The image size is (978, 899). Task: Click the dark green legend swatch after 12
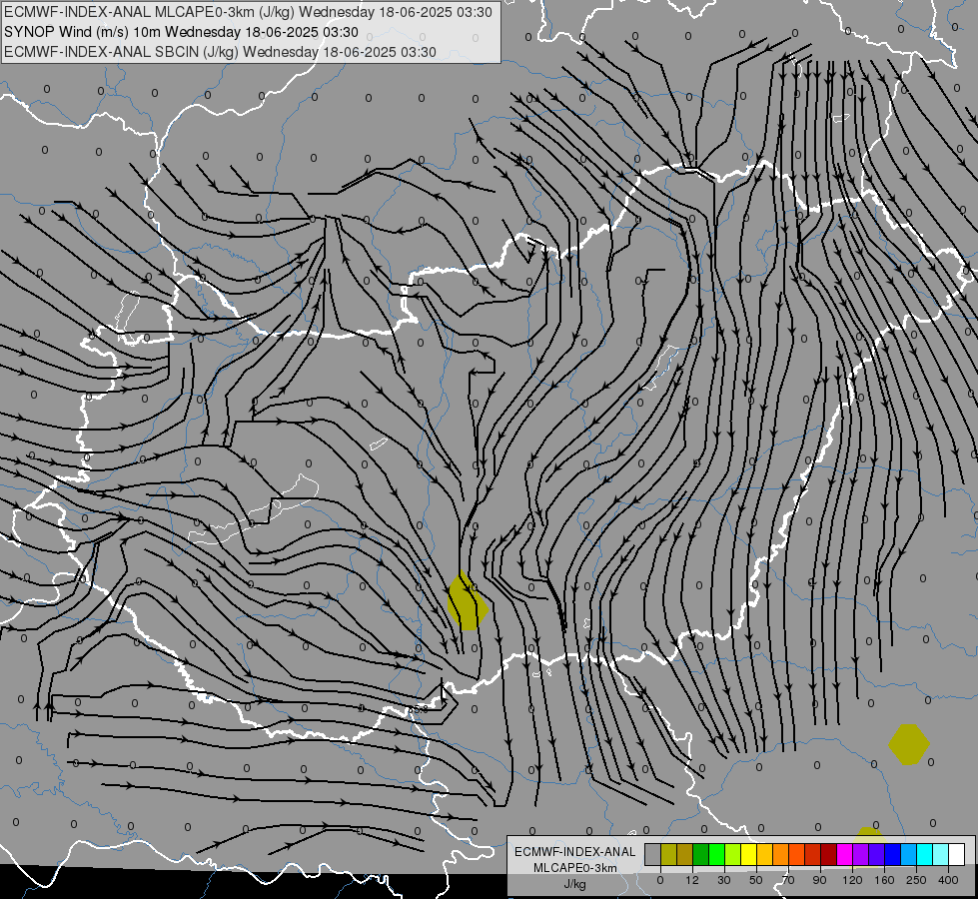click(700, 854)
